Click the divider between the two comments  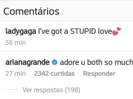66,51
